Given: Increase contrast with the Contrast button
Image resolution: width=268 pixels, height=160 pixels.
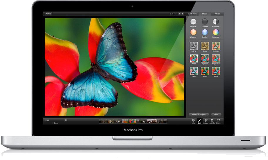Looking at the screenshot, I should [216, 22].
